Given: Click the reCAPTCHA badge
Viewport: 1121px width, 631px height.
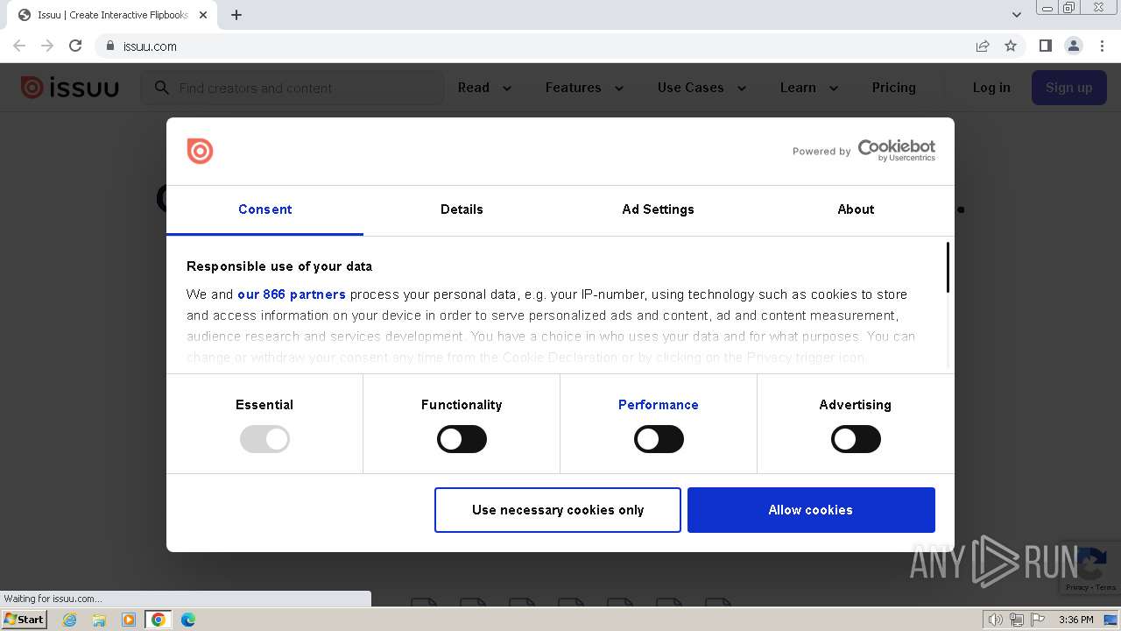Looking at the screenshot, I should 1090,567.
